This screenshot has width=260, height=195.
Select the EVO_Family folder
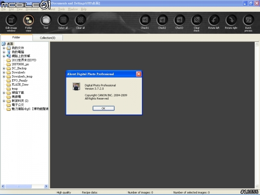coord(19,80)
